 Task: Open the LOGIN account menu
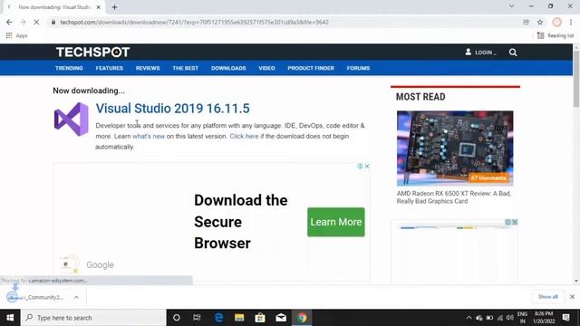(x=480, y=53)
